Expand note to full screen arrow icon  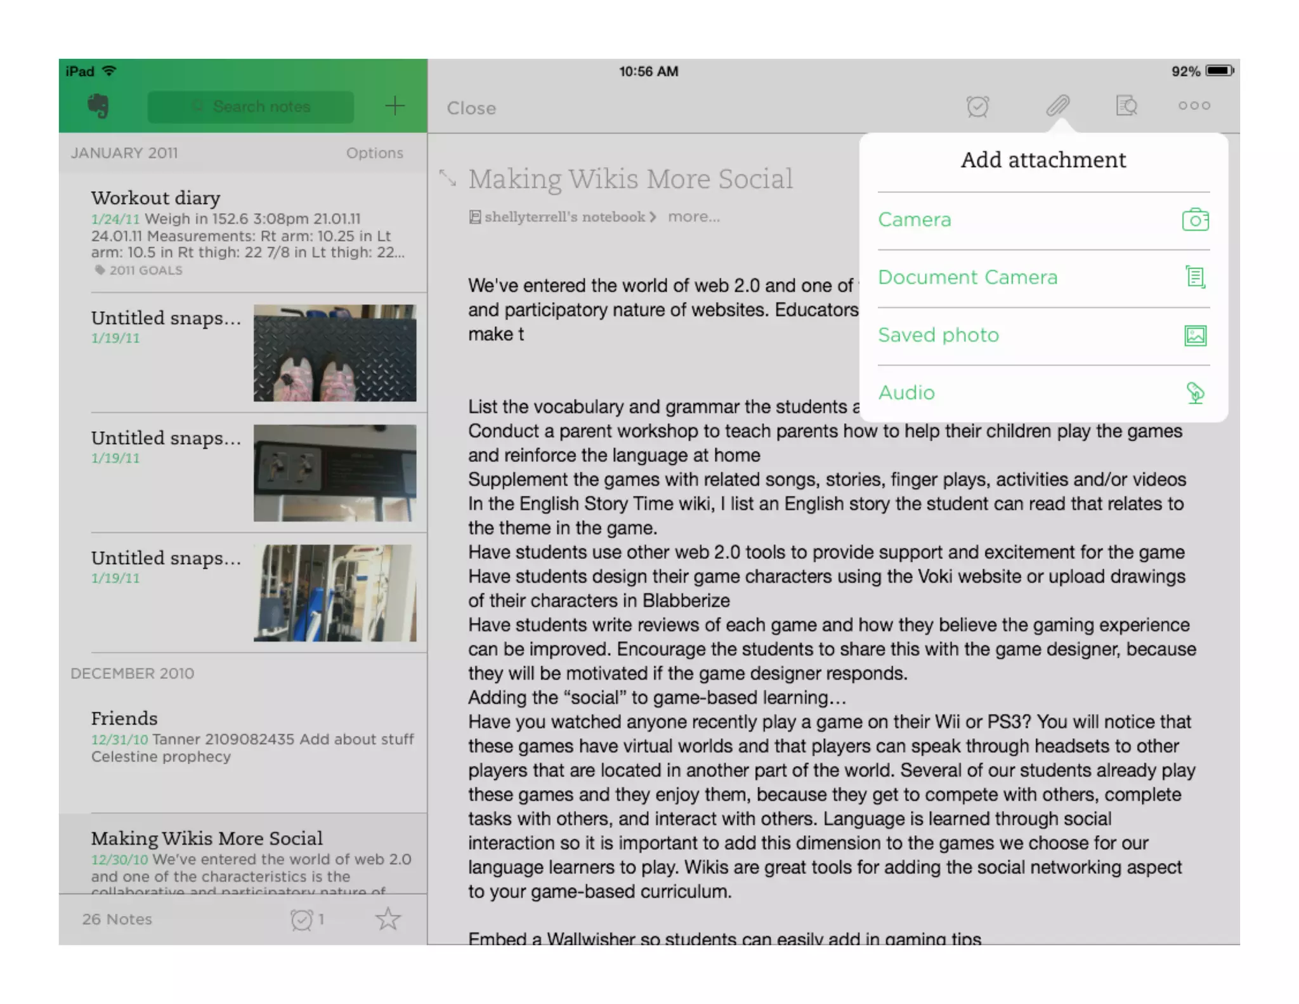click(448, 178)
